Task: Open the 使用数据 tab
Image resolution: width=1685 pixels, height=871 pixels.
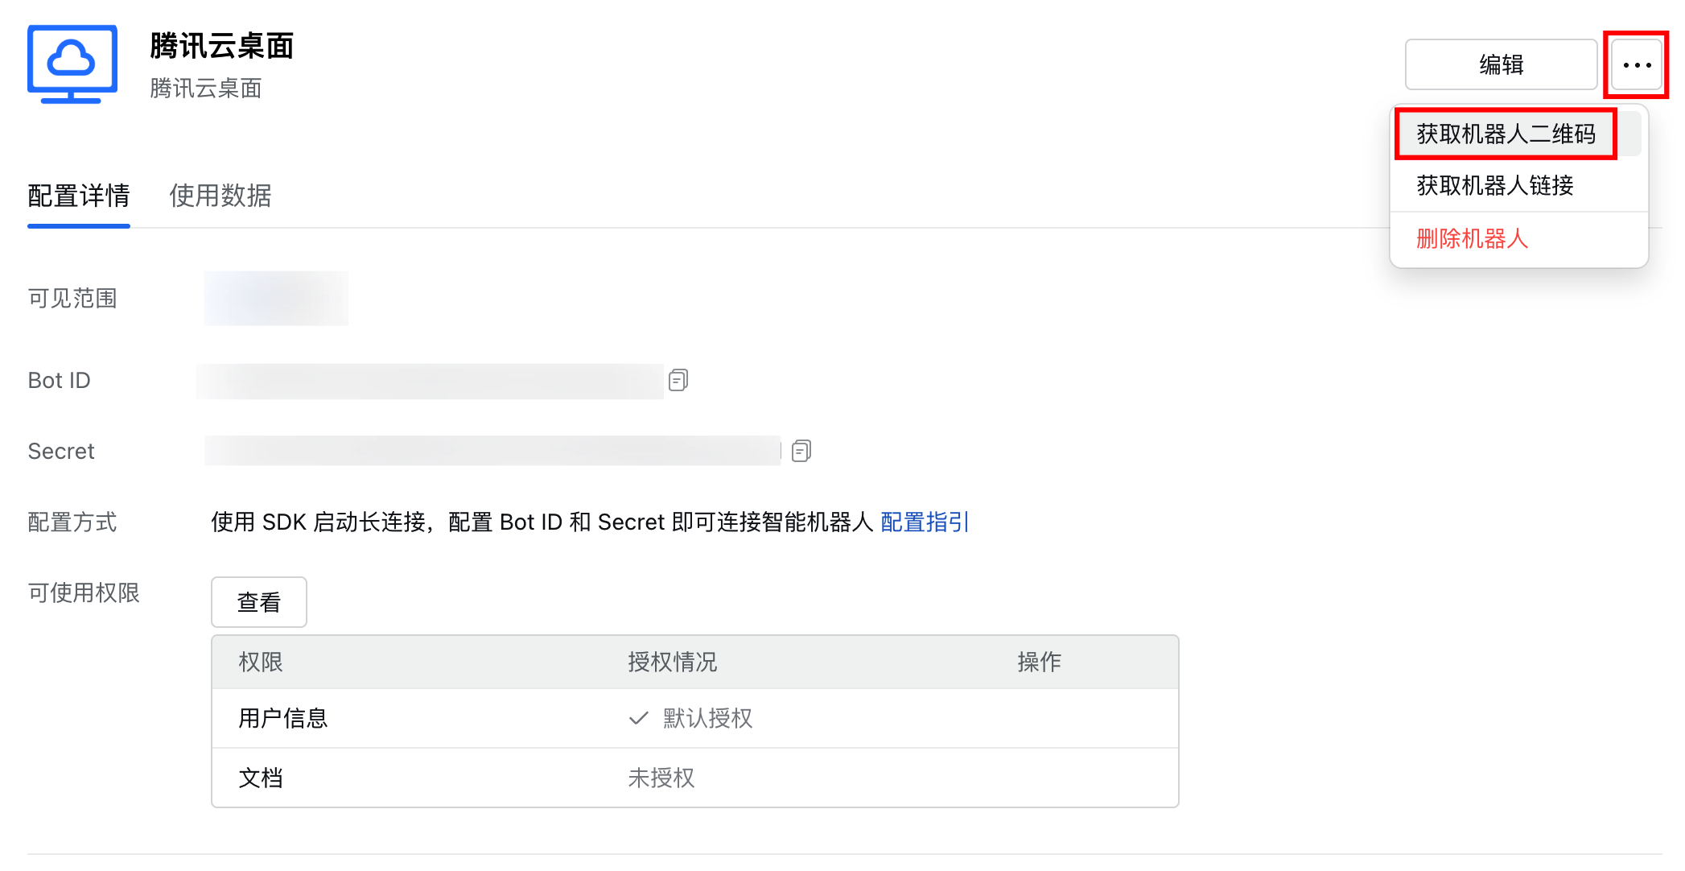Action: pyautogui.click(x=220, y=196)
